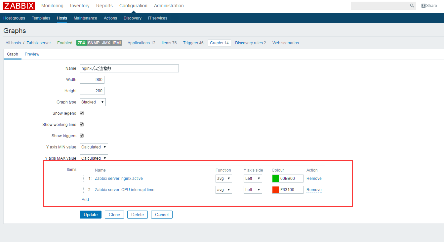This screenshot has width=444, height=242.
Task: Open the Inventory menu
Action: pyautogui.click(x=80, y=6)
